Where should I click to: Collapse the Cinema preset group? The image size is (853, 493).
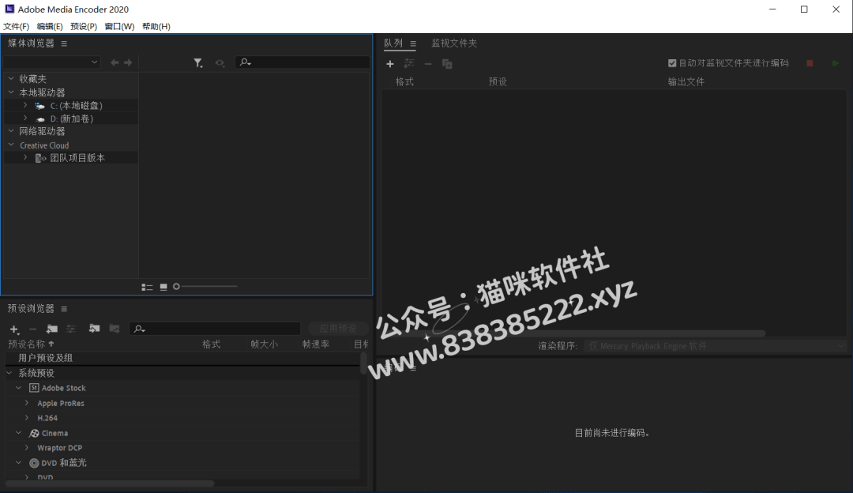click(18, 433)
